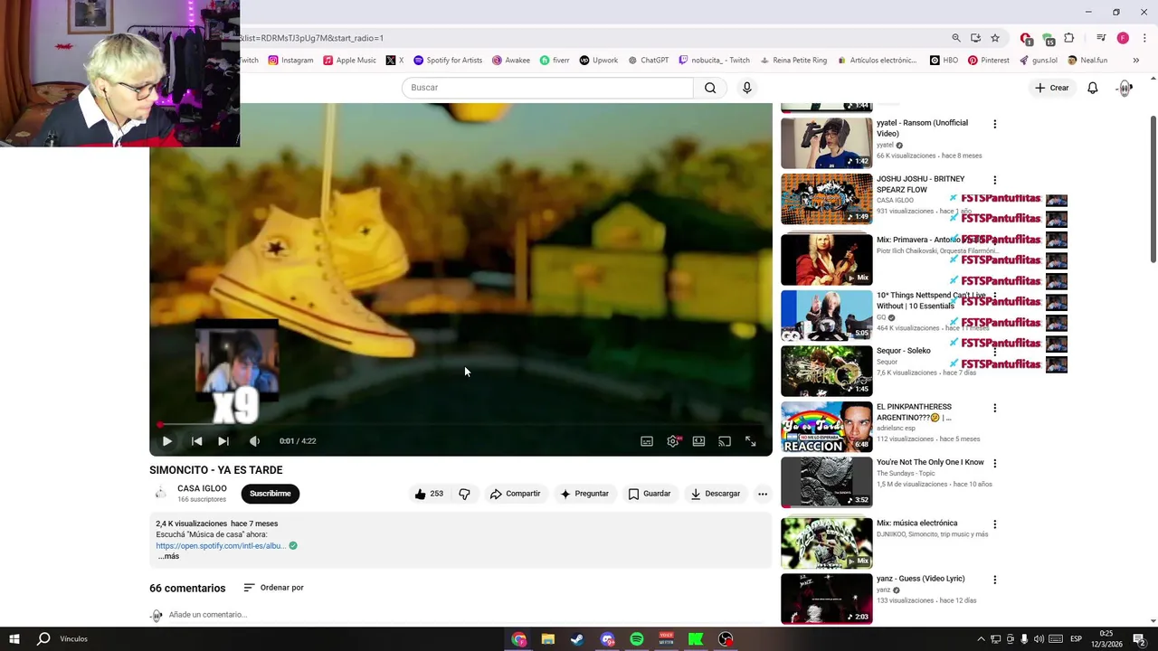Open the ChatGPT bookmark

click(648, 61)
